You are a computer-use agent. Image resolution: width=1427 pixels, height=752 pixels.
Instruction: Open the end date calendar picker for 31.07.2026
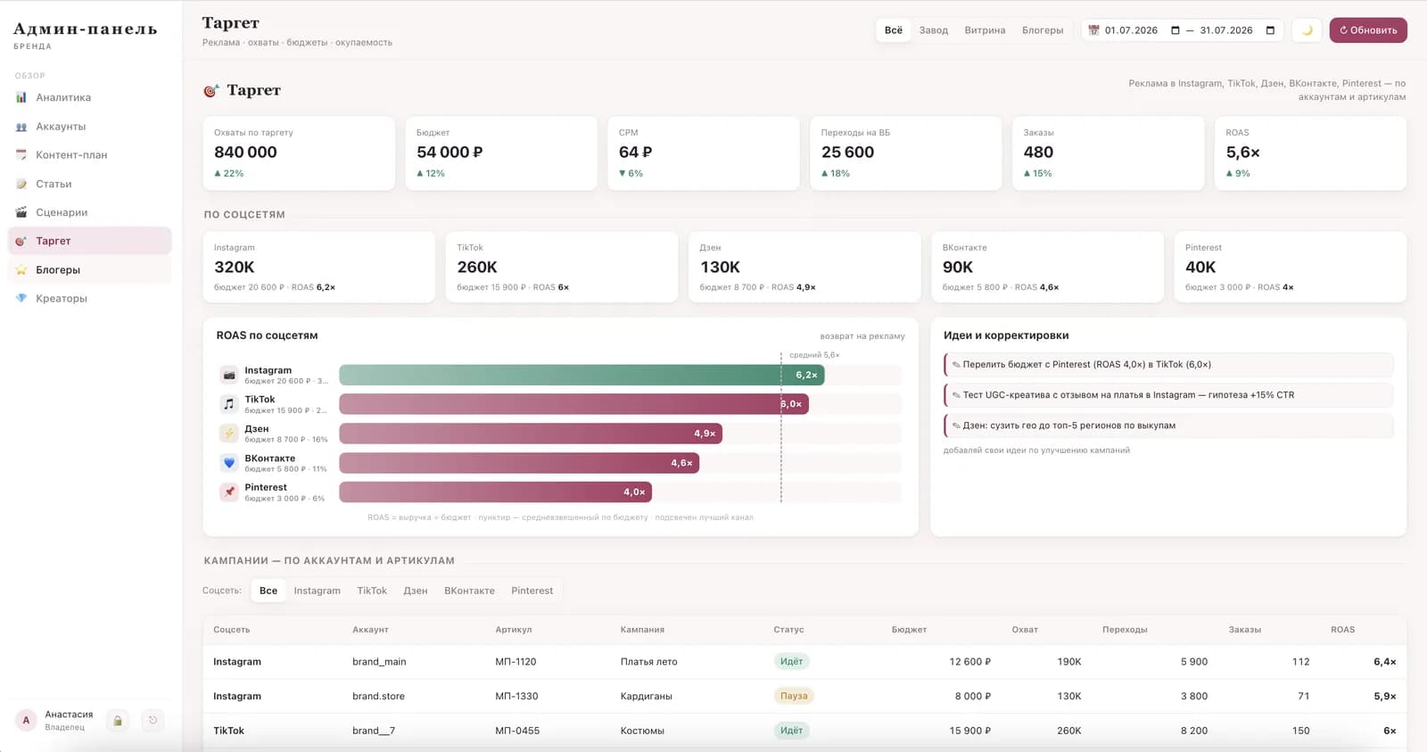pyautogui.click(x=1270, y=30)
